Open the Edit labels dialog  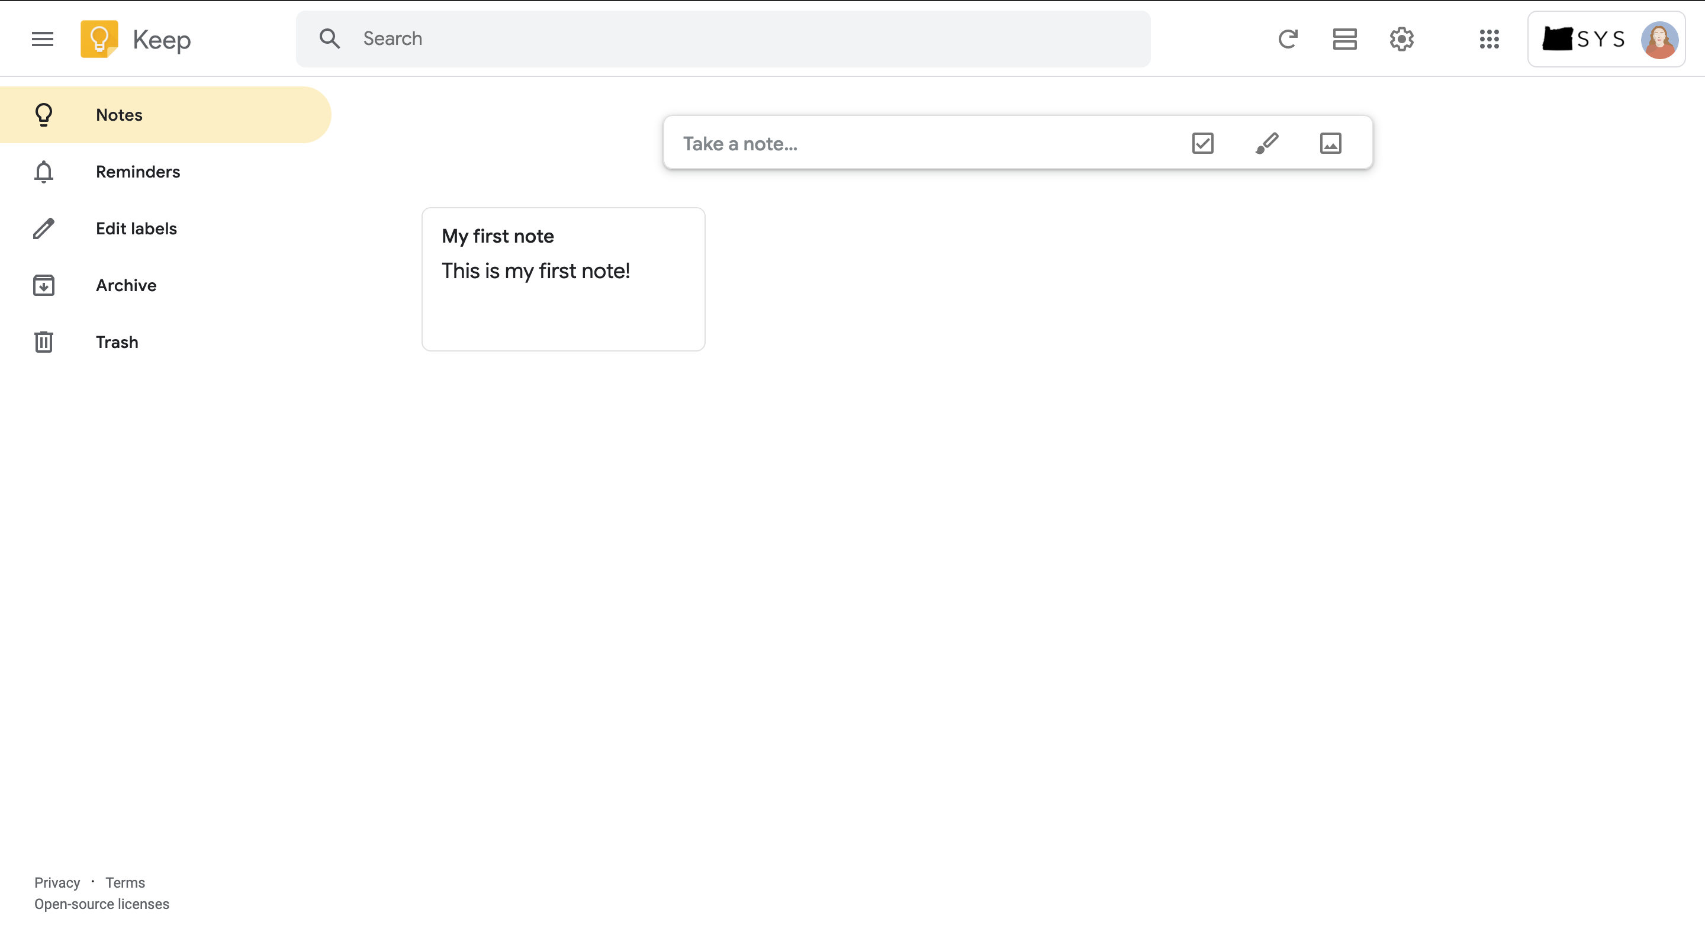[166, 228]
